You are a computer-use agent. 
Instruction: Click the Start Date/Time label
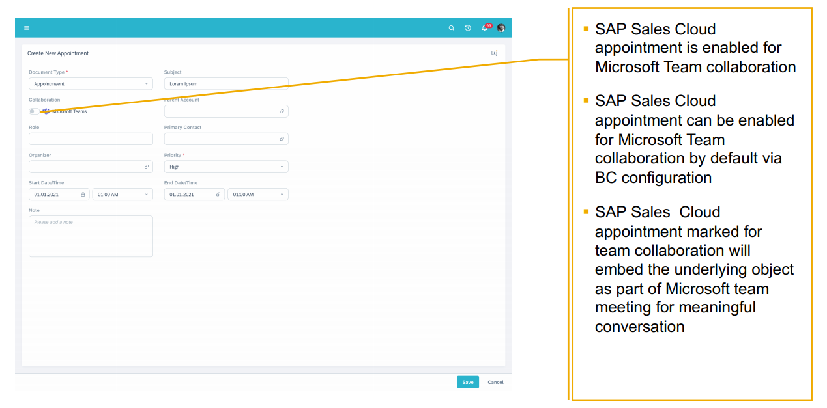(46, 183)
